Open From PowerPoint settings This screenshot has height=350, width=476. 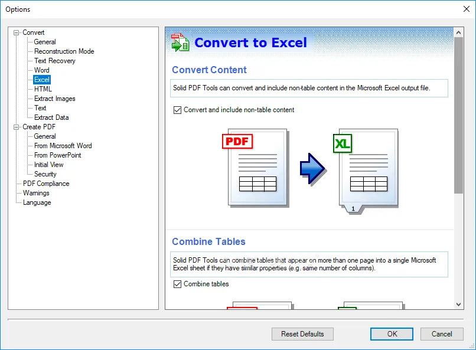click(58, 155)
